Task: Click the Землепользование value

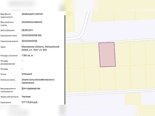Action: pos(32,22)
